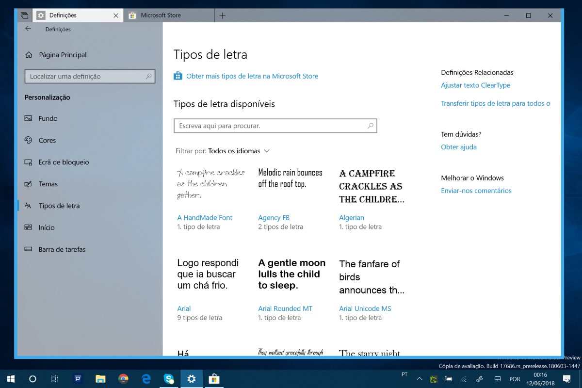Open Temas from the sidebar
The width and height of the screenshot is (582, 388).
(47, 184)
